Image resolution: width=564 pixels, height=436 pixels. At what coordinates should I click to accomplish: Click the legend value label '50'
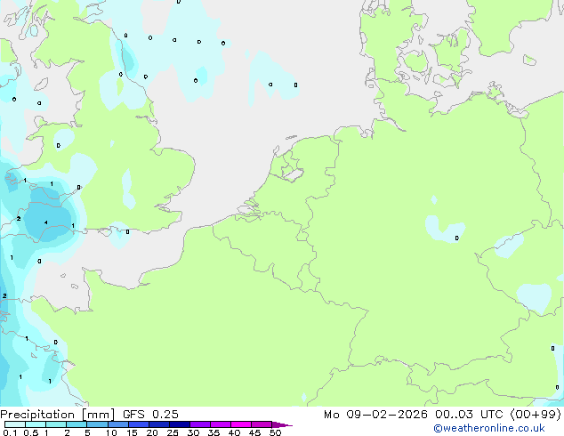[275, 432]
